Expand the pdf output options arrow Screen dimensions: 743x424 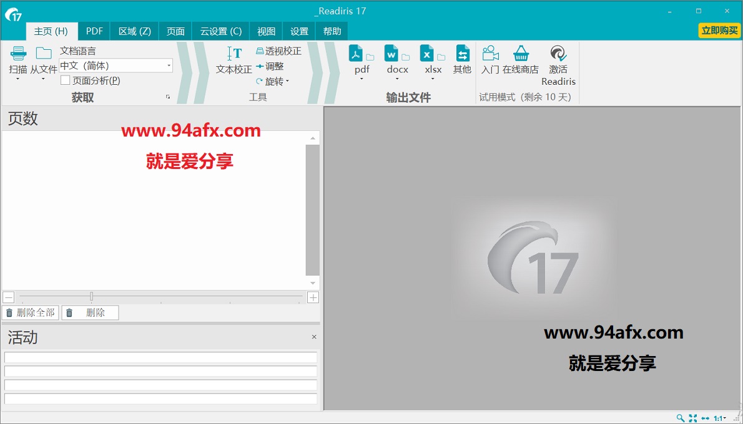coord(362,79)
